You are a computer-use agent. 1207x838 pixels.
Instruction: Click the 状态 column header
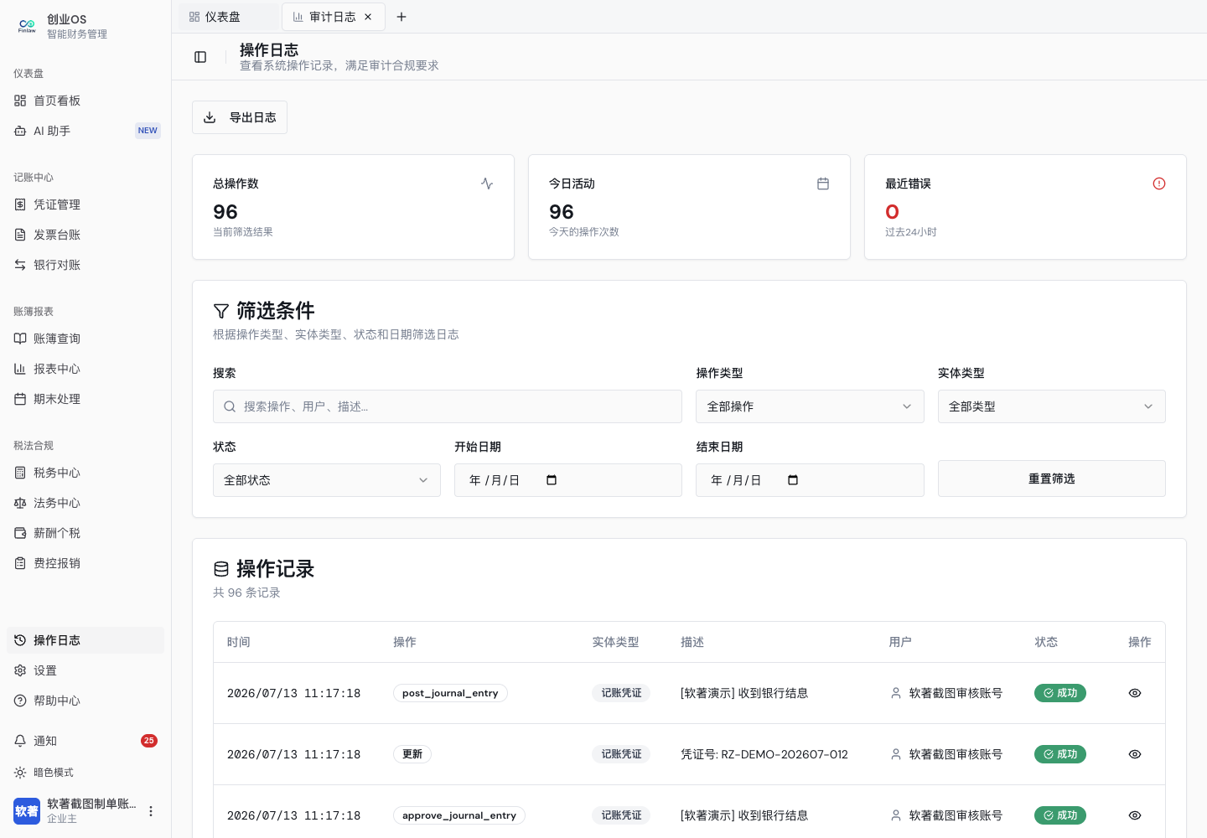(x=1046, y=642)
